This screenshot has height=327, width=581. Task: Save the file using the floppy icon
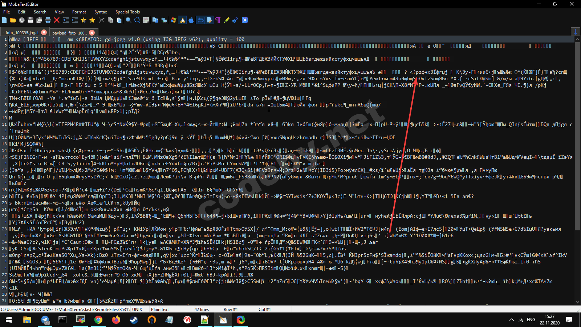(31, 20)
